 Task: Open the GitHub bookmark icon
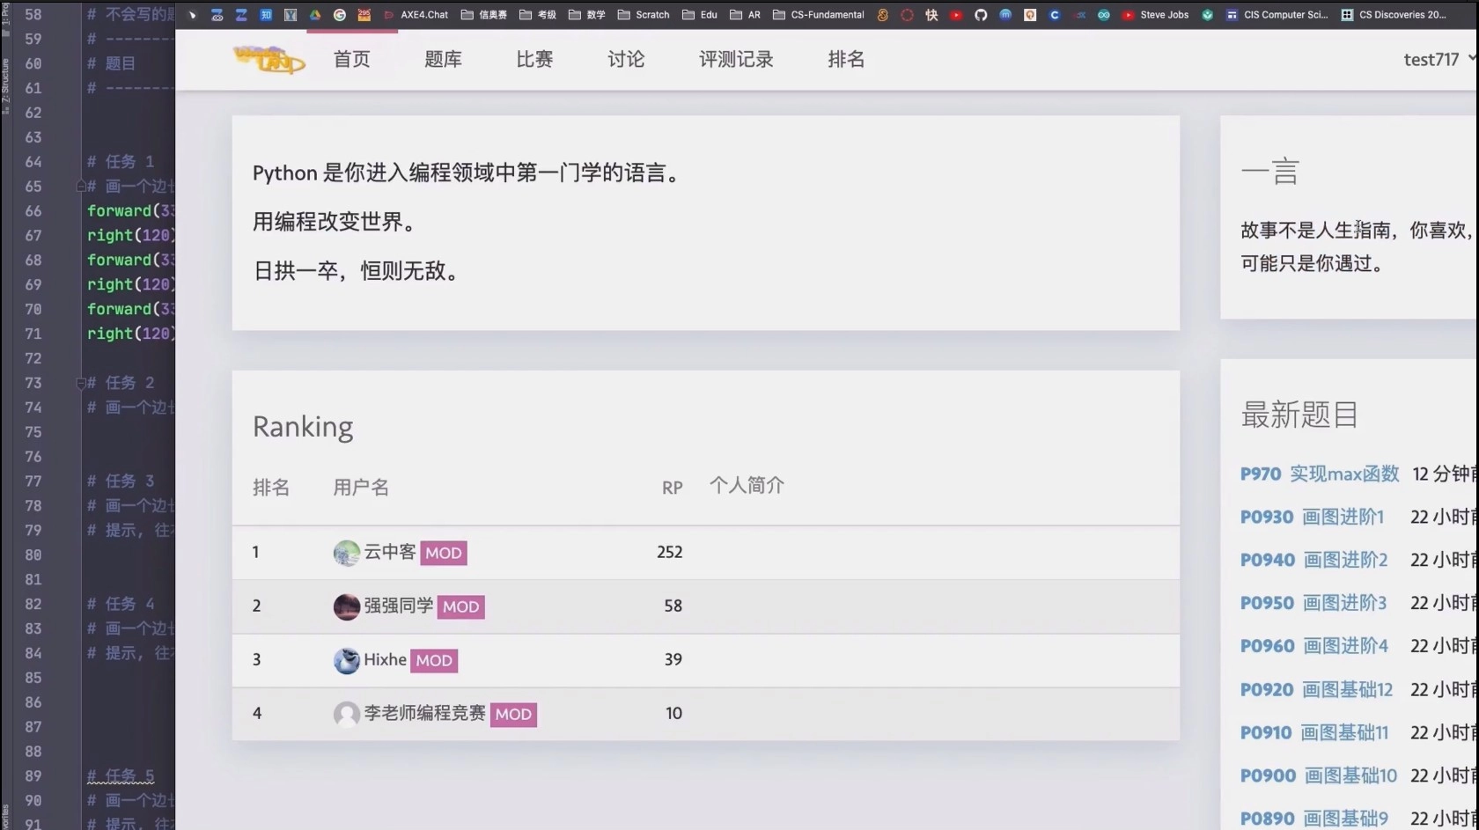980,15
